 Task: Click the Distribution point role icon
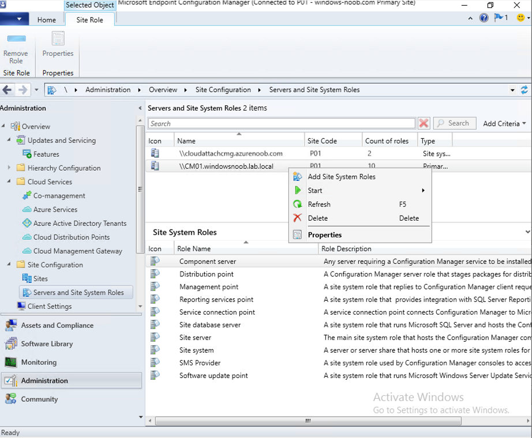coord(155,274)
